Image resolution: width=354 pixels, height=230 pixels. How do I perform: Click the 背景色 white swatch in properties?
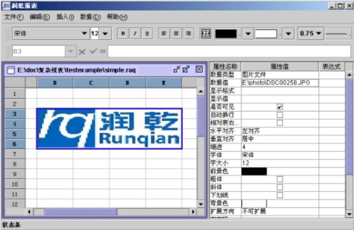[x=254, y=203]
